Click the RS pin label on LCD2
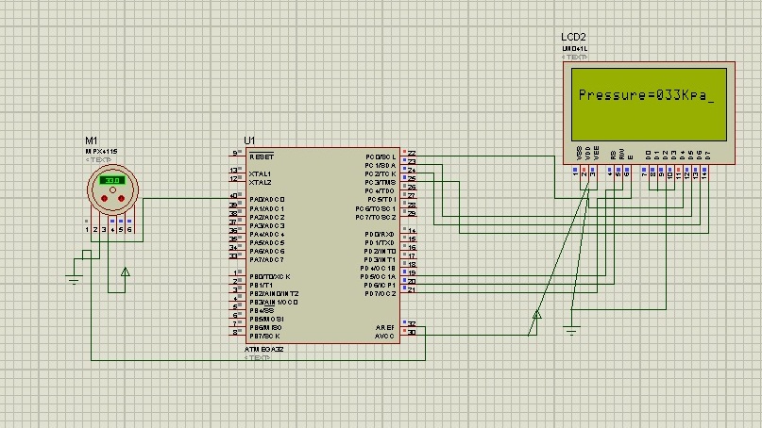This screenshot has width=762, height=428. [614, 155]
